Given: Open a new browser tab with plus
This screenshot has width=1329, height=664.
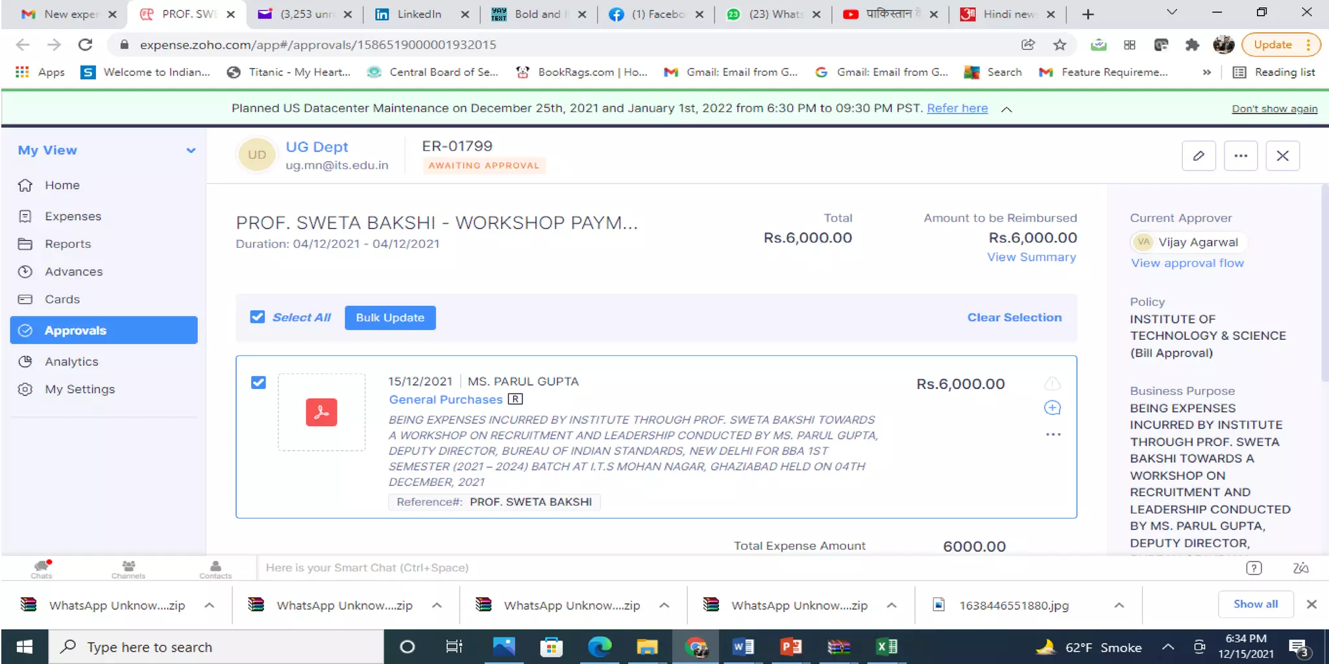Looking at the screenshot, I should [1088, 14].
